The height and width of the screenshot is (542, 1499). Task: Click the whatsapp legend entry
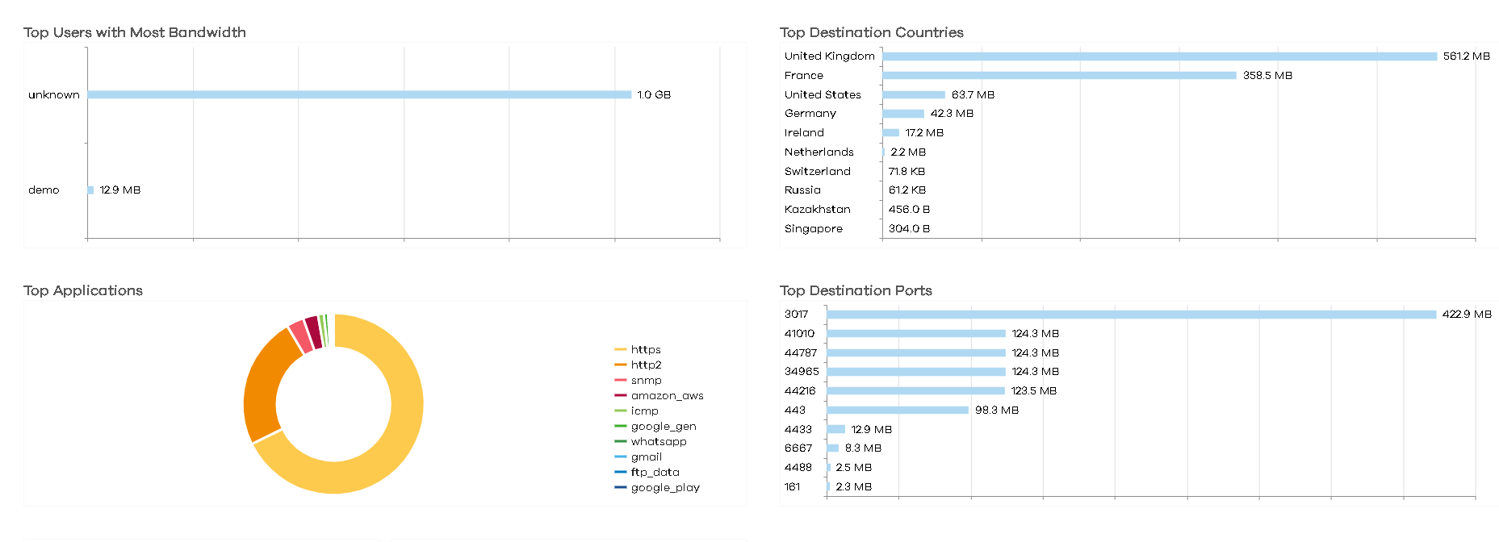(x=659, y=441)
